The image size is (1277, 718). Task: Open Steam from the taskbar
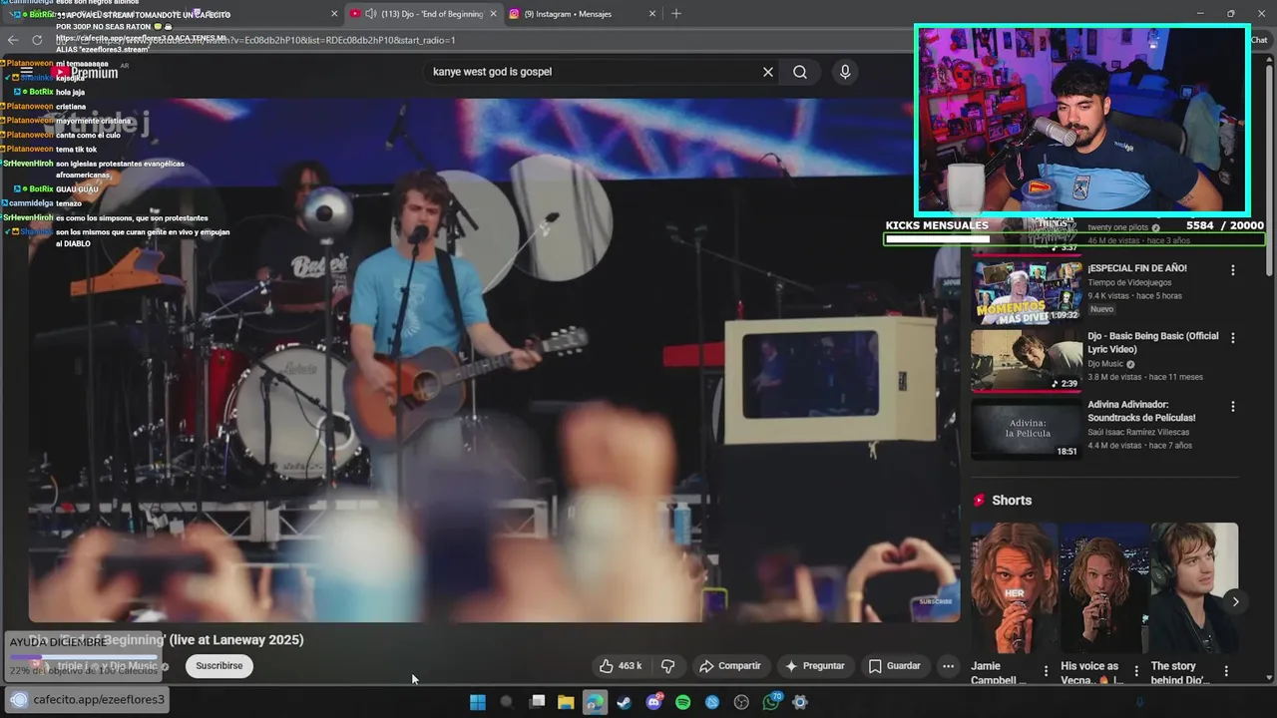(x=625, y=702)
